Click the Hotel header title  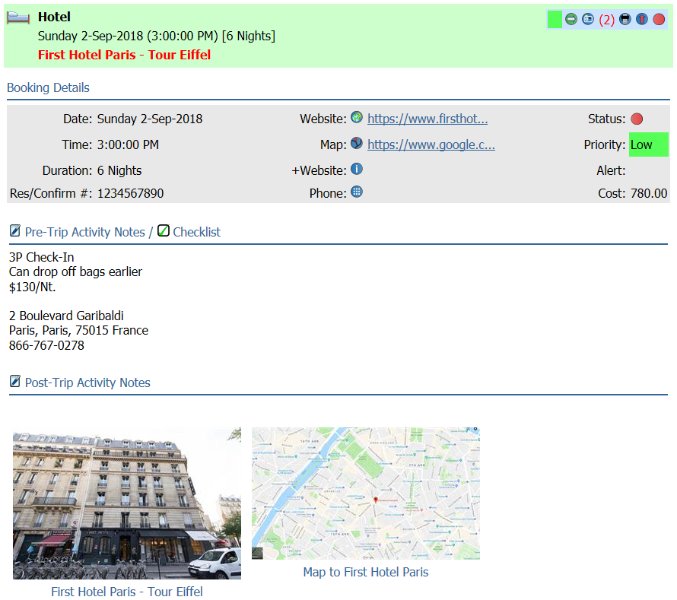click(54, 17)
